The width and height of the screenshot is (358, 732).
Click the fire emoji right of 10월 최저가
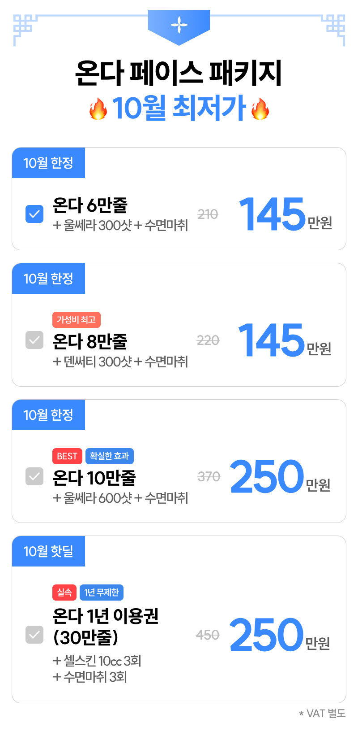pos(260,109)
